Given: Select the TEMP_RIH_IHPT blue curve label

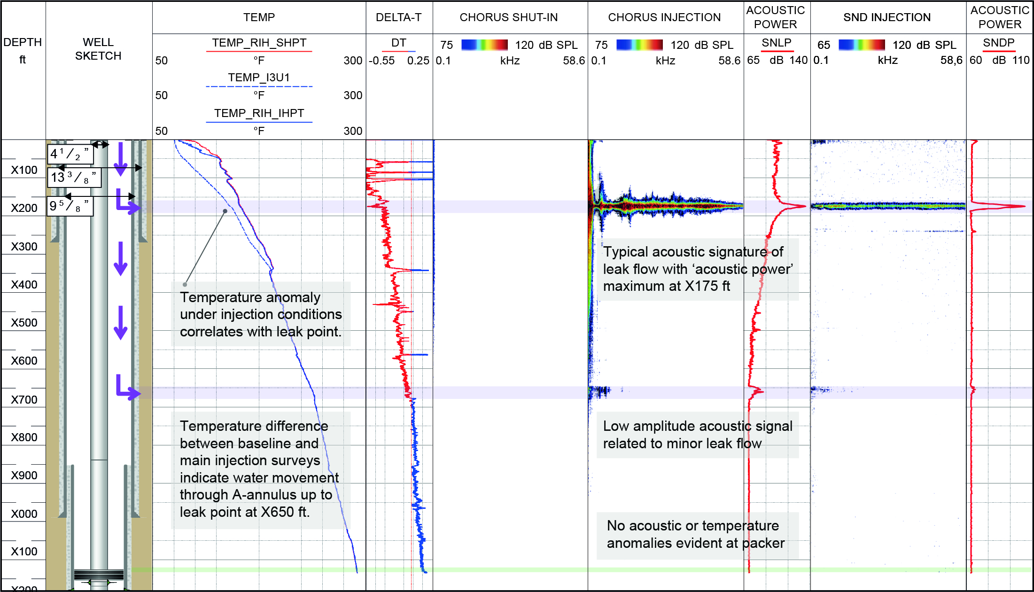Looking at the screenshot, I should (259, 113).
